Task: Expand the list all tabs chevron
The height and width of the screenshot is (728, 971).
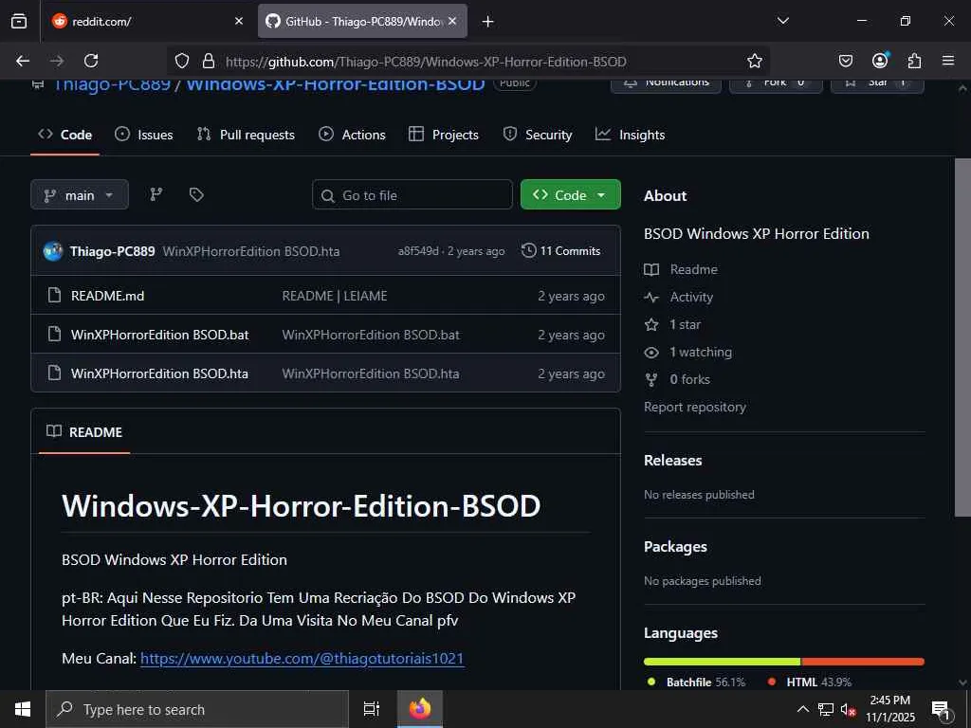Action: coord(782,21)
